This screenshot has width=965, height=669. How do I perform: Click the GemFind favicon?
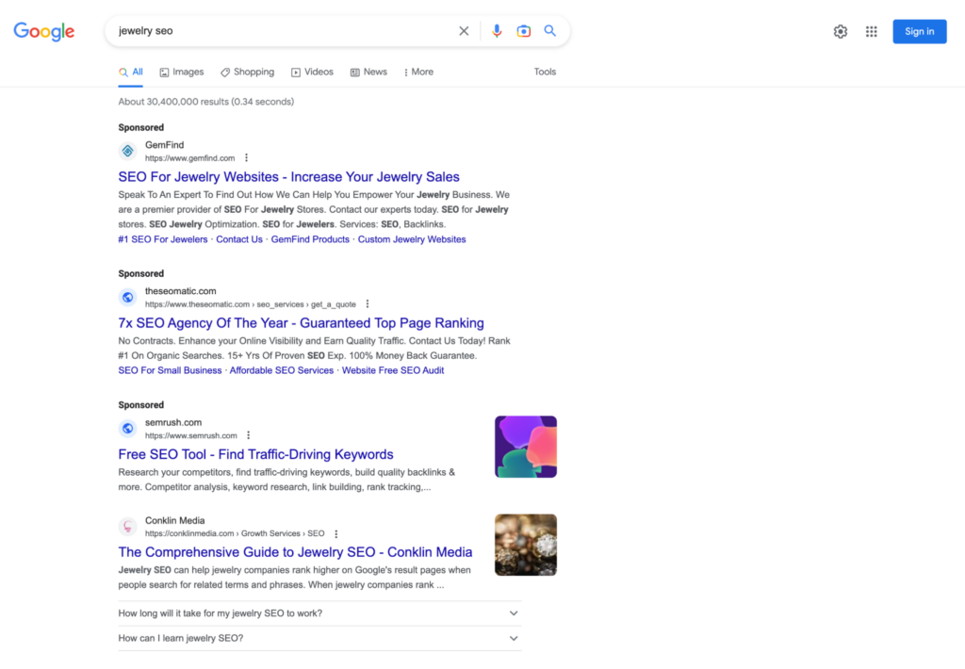coord(127,151)
